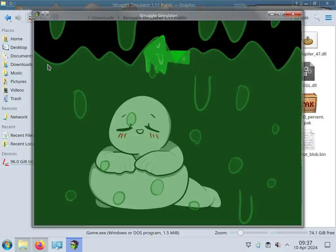Click the diamond pin button on game titlebar
Image resolution: width=336 pixels, height=252 pixels.
(45, 14)
